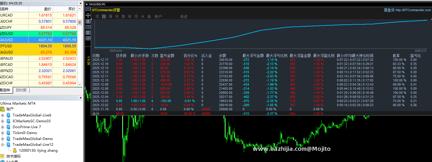
Task: Switch to the 年 yearly tab
Action: click(130, 17)
